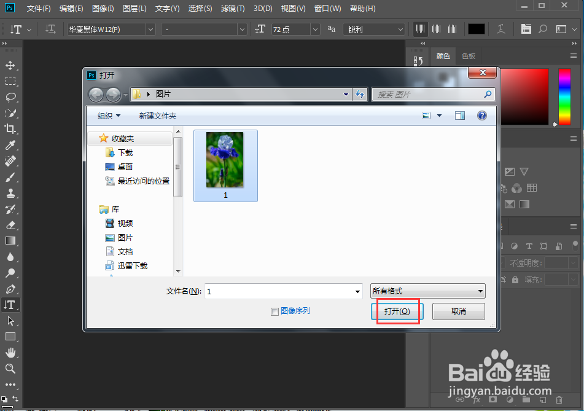Switch to the 色板 panel tab
The image size is (584, 411).
tap(468, 56)
